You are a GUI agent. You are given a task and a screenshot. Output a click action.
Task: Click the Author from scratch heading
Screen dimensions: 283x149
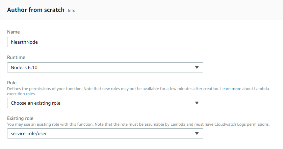click(36, 10)
